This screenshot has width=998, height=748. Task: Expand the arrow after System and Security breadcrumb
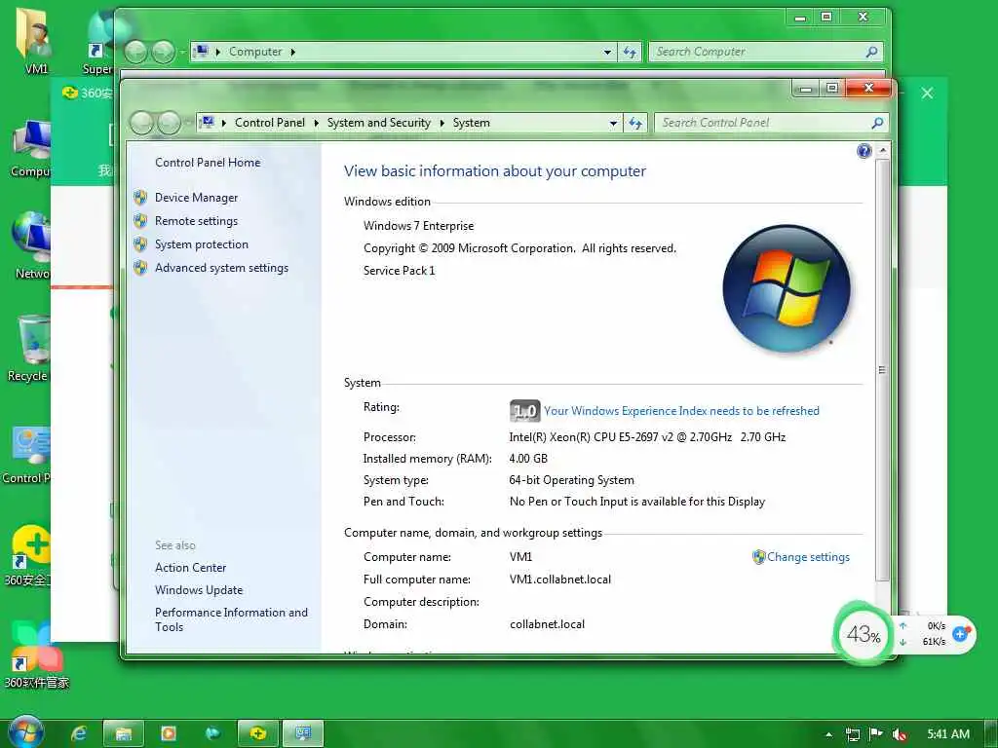(x=441, y=124)
